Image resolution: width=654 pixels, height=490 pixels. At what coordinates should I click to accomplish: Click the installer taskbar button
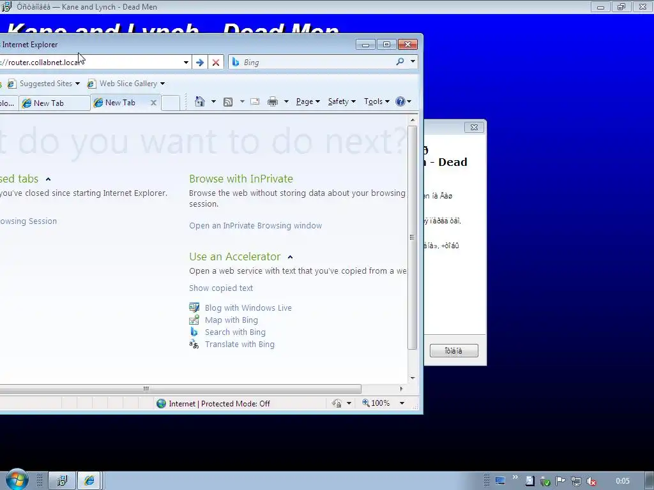coord(62,481)
